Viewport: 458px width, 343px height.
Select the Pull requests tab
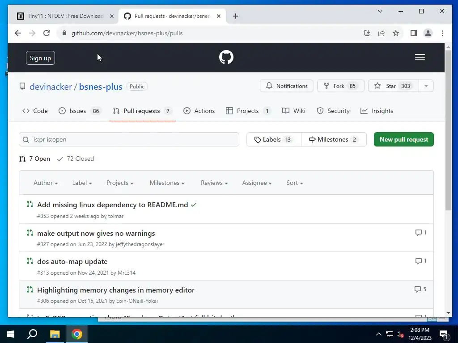tap(142, 111)
